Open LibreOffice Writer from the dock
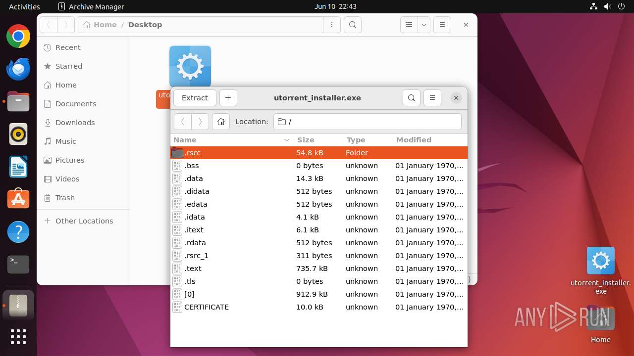Image resolution: width=634 pixels, height=356 pixels. [x=18, y=167]
